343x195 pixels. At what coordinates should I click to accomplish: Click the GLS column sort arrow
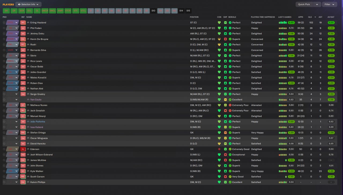coord(315,17)
